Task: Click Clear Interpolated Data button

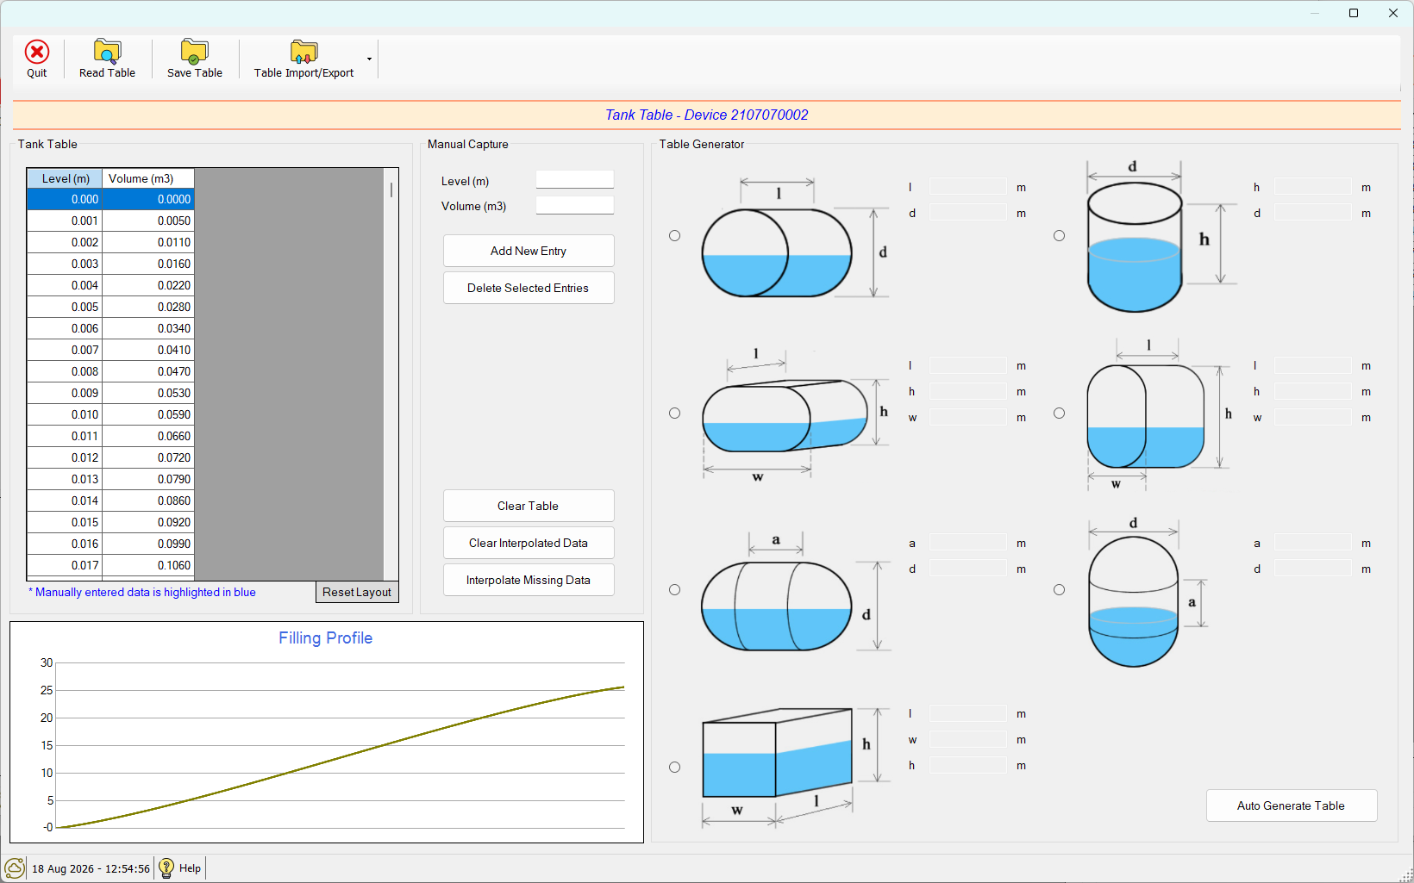Action: [529, 543]
